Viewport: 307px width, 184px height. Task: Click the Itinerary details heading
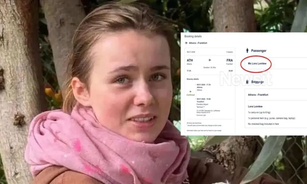(x=193, y=79)
